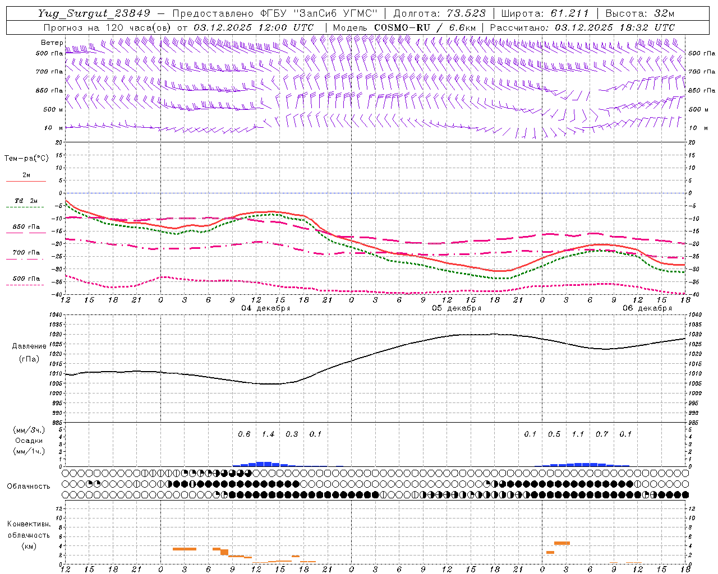This screenshot has width=718, height=574.
Task: Click the 0.5 precipitation amount
Action: pos(554,434)
